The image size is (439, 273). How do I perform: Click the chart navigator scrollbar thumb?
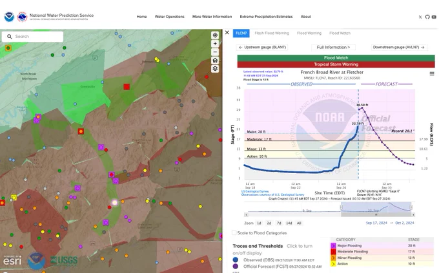tap(376, 214)
